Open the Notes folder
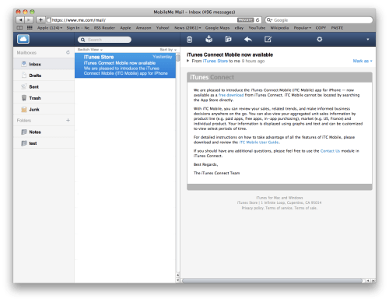The image size is (389, 299). [44, 132]
